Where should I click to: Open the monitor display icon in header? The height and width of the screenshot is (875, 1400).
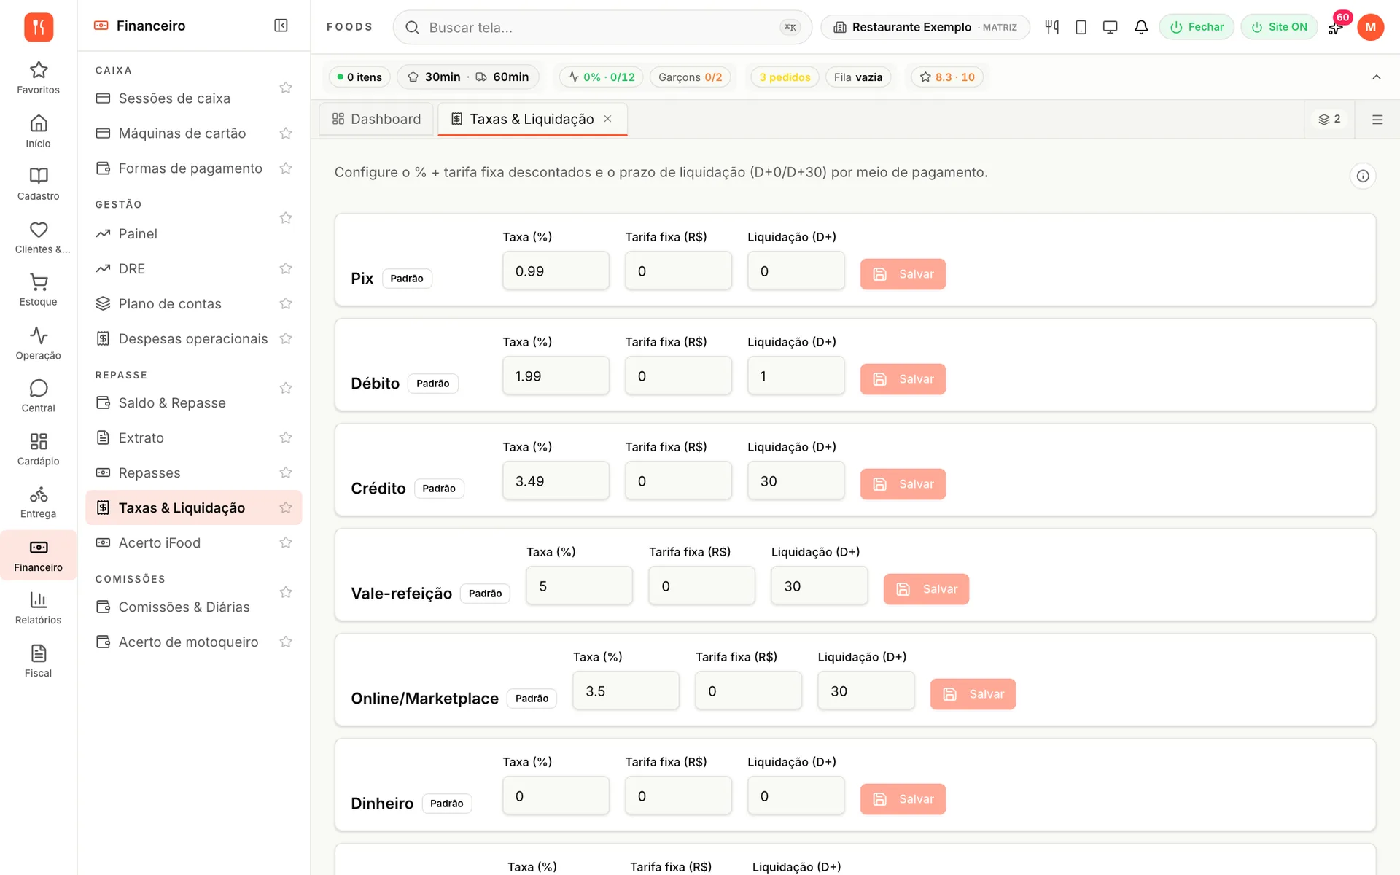click(x=1110, y=27)
